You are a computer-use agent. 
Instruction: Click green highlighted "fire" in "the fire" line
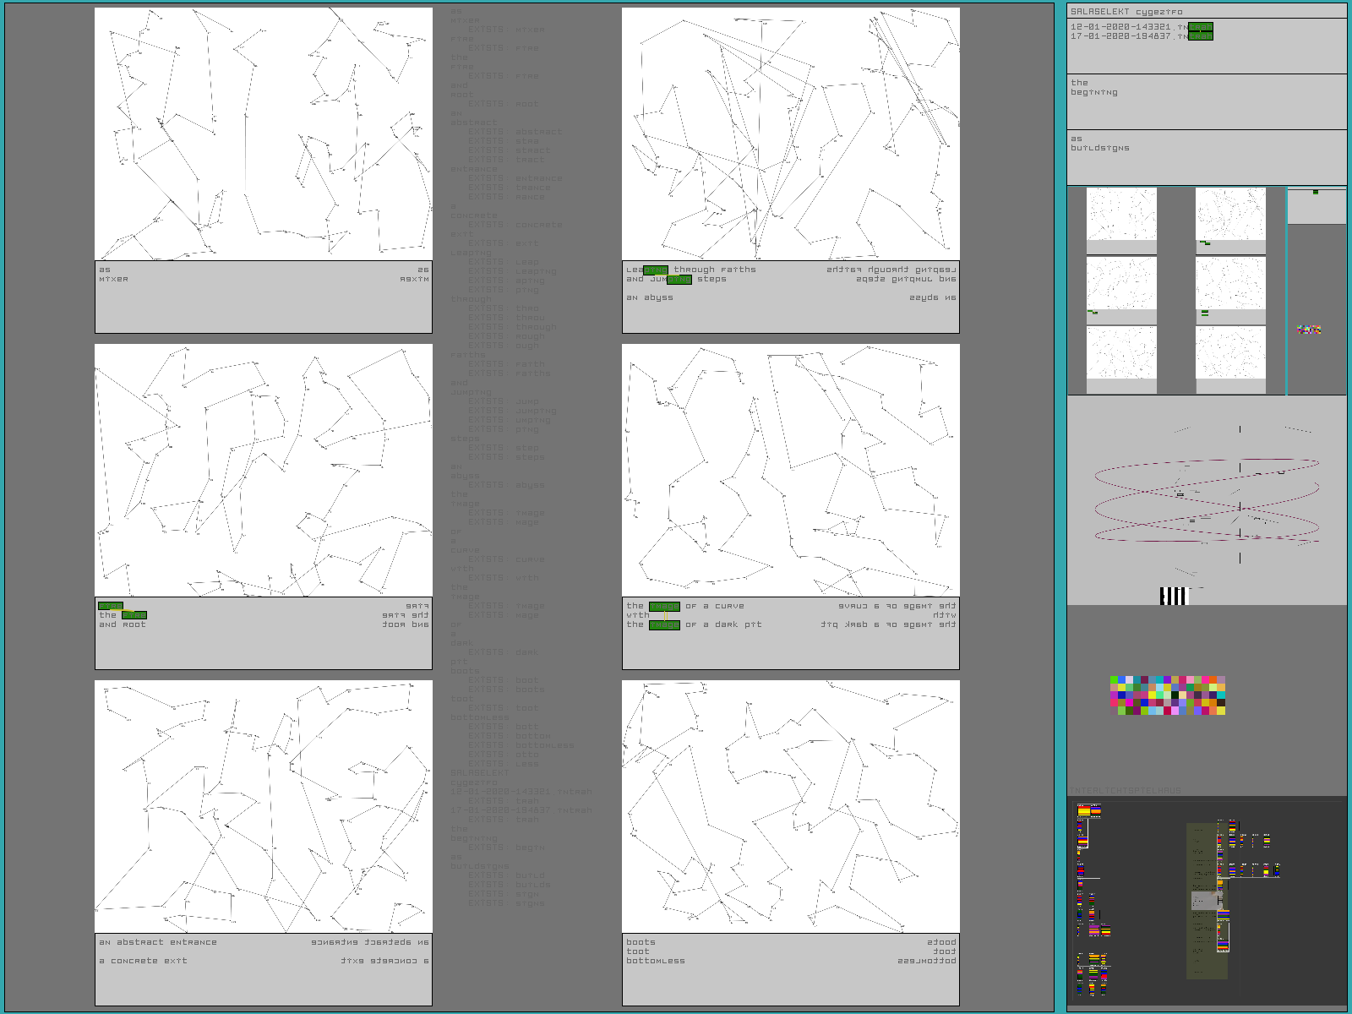click(134, 615)
